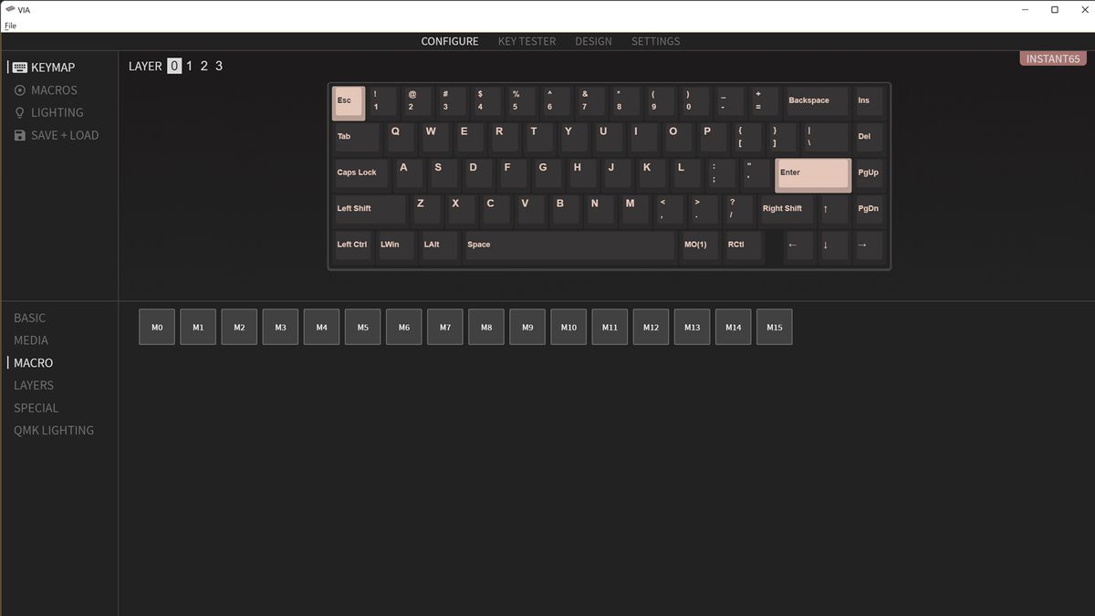Select the MACRO keycode category
The width and height of the screenshot is (1095, 616).
[33, 362]
